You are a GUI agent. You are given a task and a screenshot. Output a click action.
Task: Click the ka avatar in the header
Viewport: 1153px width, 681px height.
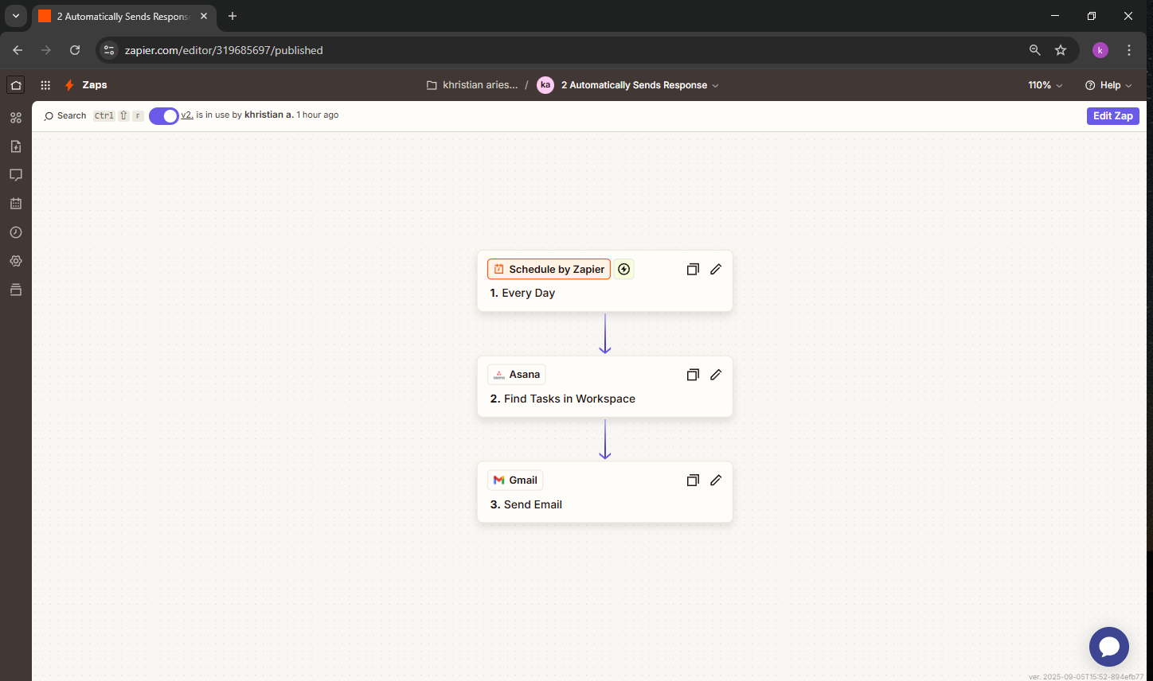tap(545, 85)
